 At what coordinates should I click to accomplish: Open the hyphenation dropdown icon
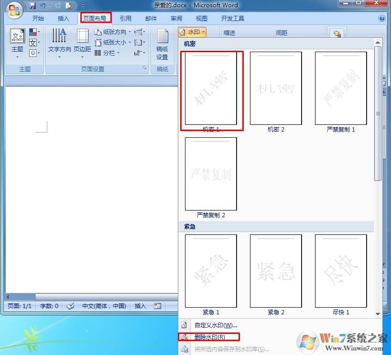tap(140, 53)
